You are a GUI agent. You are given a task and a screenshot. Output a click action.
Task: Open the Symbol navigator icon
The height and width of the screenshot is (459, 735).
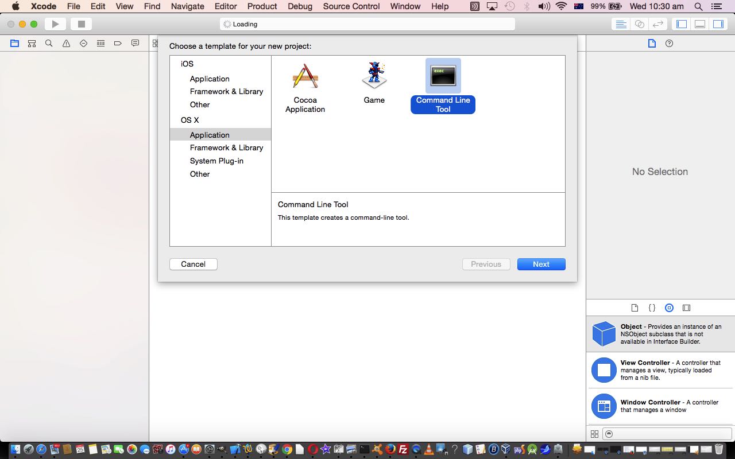click(32, 43)
